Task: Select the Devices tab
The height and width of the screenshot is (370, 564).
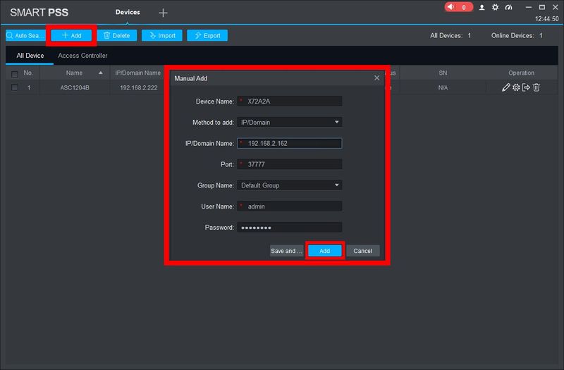Action: point(128,12)
